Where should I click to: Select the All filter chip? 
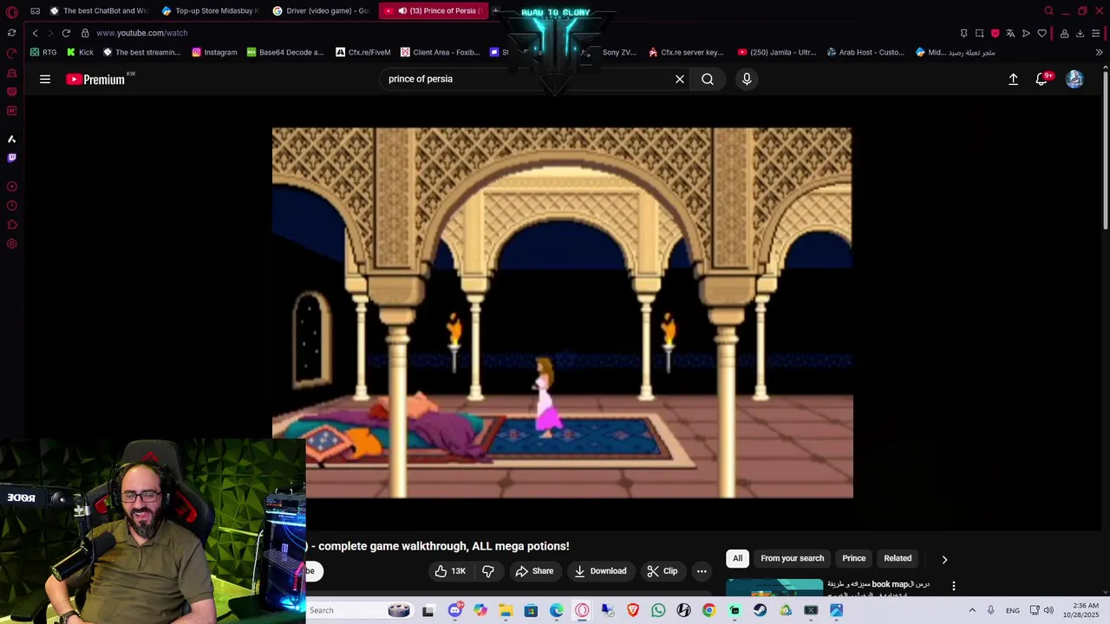tap(737, 558)
